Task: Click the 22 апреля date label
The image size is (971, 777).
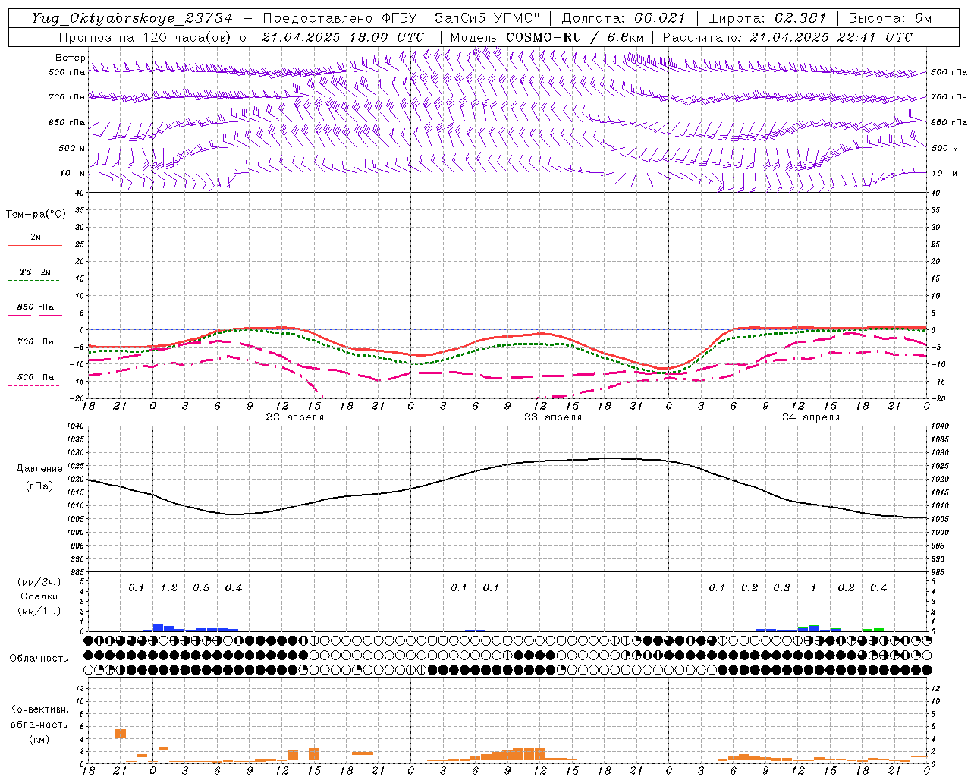Action: [294, 417]
